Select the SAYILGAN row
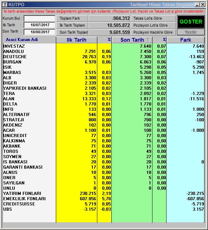Image resolution: width=208 pixels, height=230 pixels. (x=104, y=183)
